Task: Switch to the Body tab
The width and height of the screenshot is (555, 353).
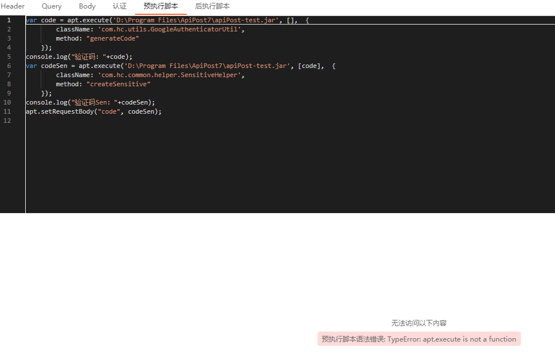Action: click(x=86, y=6)
